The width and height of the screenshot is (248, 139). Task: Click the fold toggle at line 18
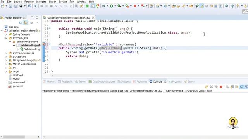(50, 29)
